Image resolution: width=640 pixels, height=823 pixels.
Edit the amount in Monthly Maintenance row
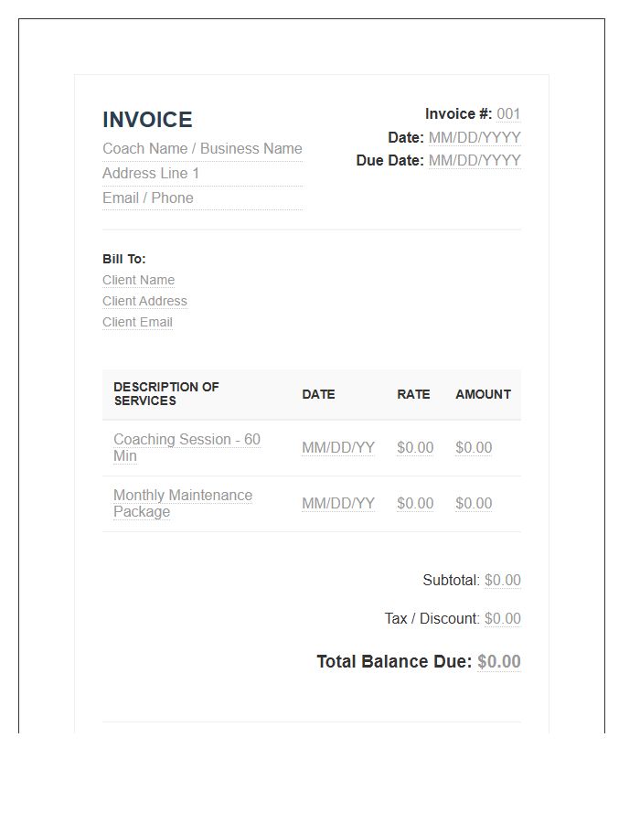[x=474, y=503]
